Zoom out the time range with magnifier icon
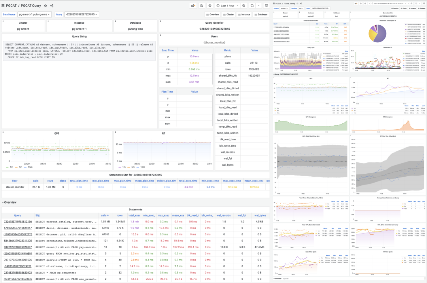 point(243,6)
